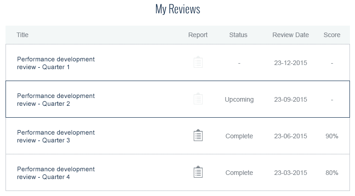This screenshot has height=196, width=355.
Task: Click the Upcoming status in Quarter 2 row
Action: click(x=239, y=99)
